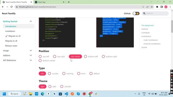Show hidden system tray icons
The width and height of the screenshot is (173, 97).
pos(135,94)
